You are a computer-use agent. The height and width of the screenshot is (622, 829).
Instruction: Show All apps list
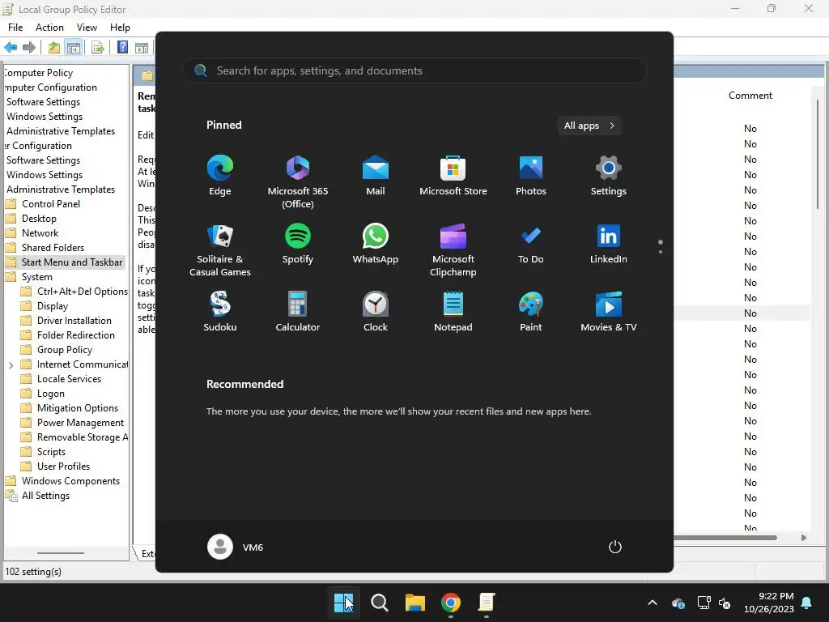pos(589,126)
